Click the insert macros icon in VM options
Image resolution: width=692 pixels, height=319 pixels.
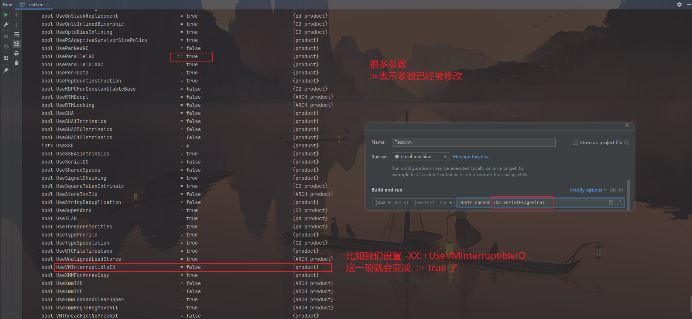(611, 203)
